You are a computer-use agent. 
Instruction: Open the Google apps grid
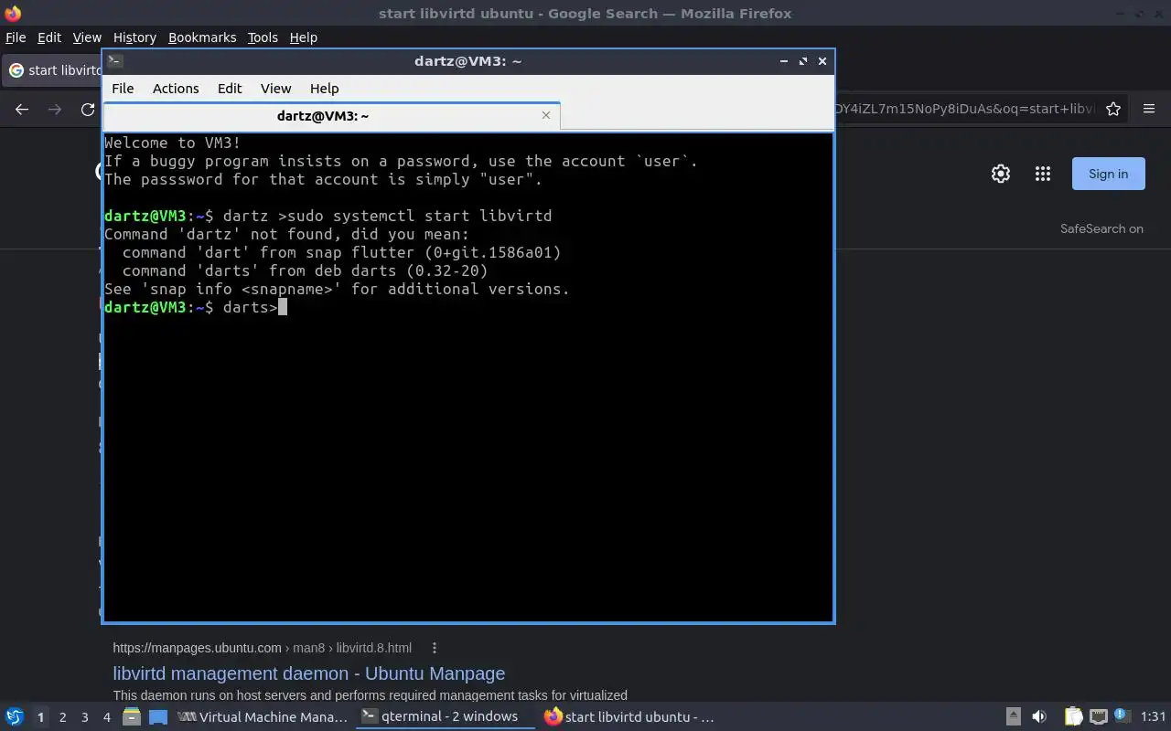pyautogui.click(x=1043, y=174)
